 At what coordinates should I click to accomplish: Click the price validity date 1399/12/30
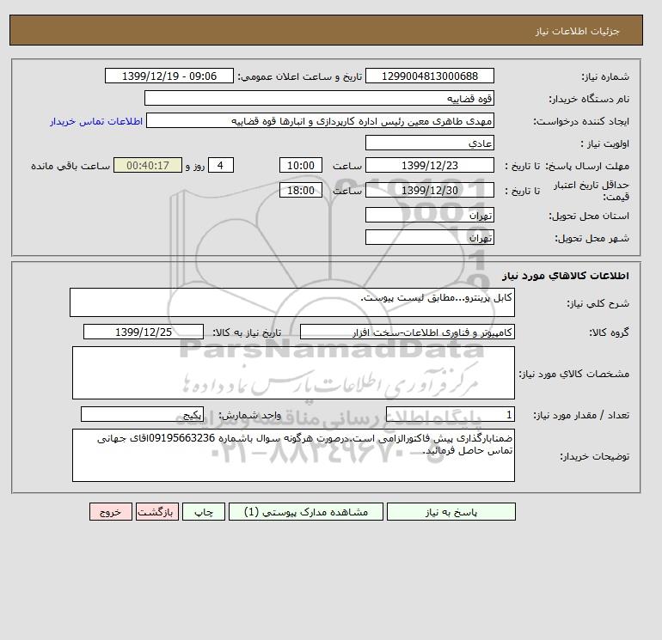[x=429, y=190]
